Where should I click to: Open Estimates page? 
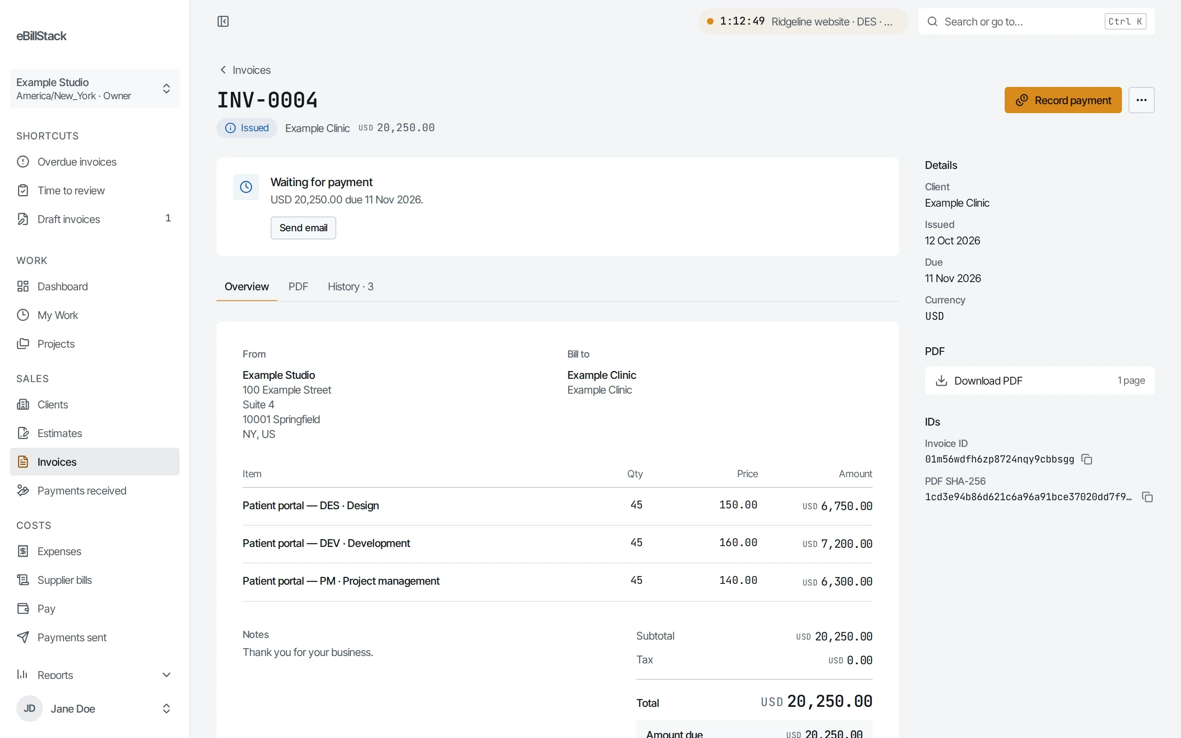95,433
